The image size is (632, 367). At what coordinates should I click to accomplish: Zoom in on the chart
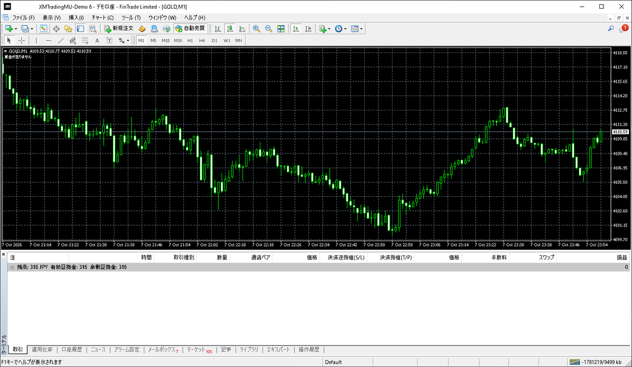pos(256,28)
